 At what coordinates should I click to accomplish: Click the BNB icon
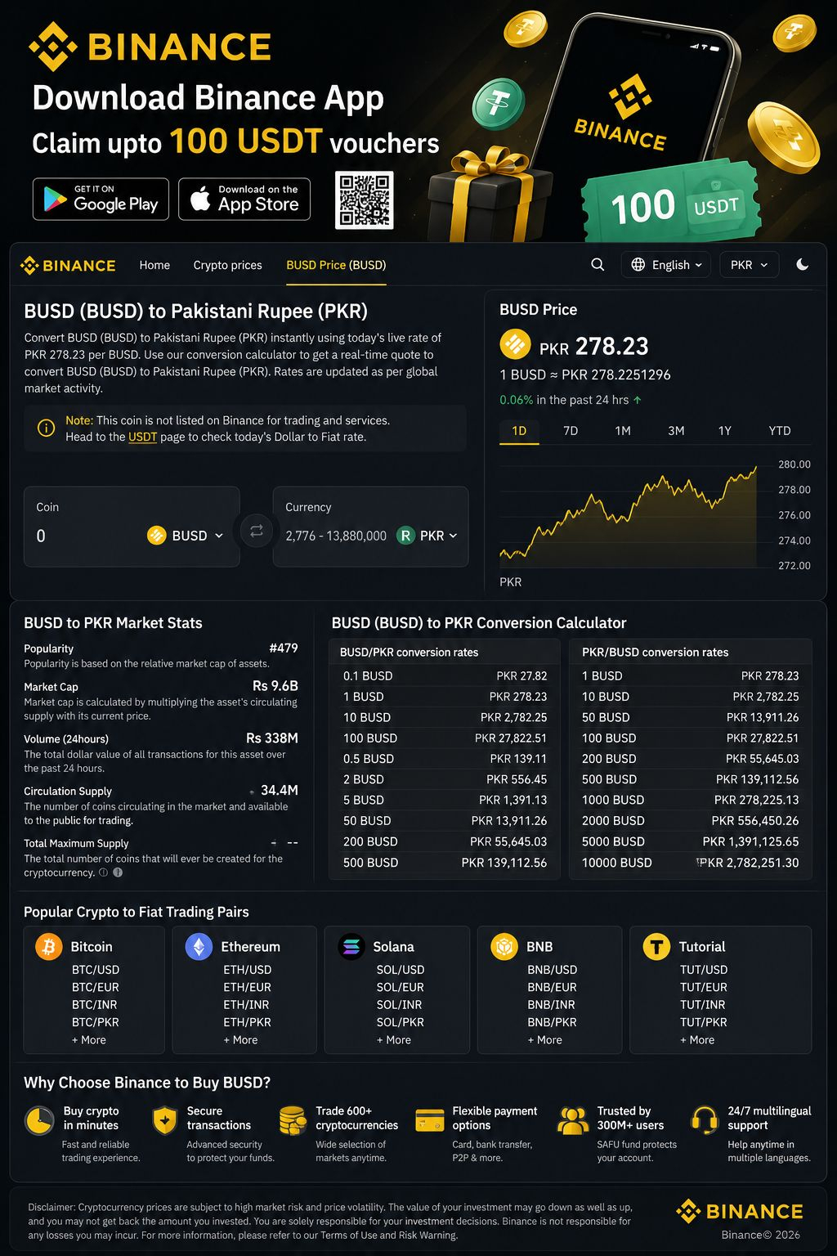tap(504, 946)
